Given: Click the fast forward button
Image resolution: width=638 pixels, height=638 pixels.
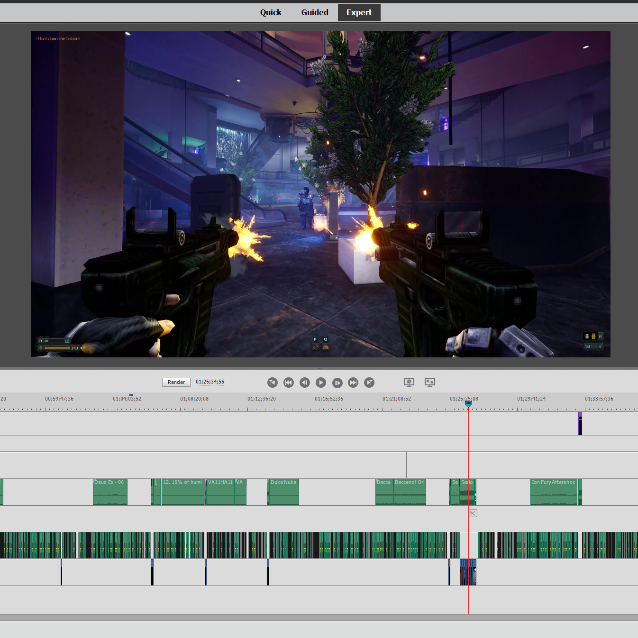Looking at the screenshot, I should (x=353, y=383).
